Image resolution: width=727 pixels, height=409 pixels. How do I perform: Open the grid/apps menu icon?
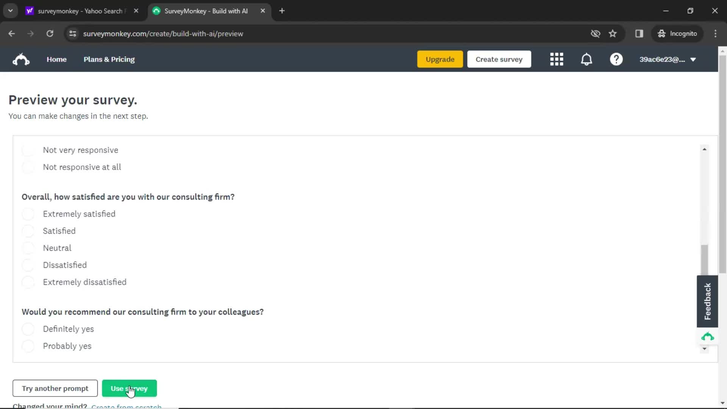(x=557, y=59)
